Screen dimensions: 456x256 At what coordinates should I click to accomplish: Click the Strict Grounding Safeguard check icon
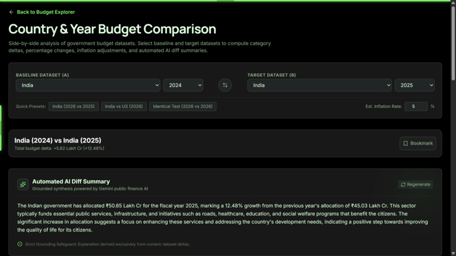(20, 244)
